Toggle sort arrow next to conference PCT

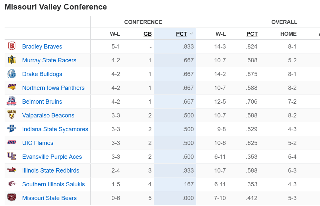pos(191,33)
